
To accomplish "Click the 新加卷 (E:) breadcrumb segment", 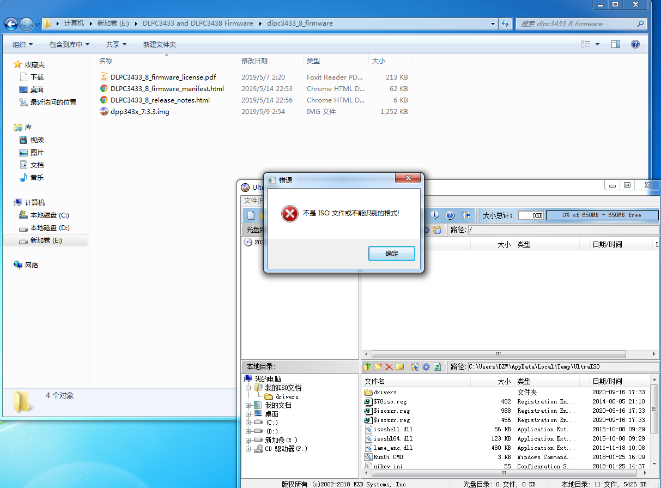I will coord(113,23).
